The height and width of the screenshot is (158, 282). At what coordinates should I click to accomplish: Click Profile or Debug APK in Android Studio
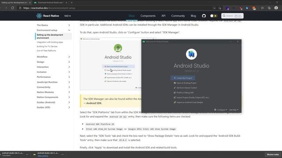pyautogui.click(x=183, y=93)
